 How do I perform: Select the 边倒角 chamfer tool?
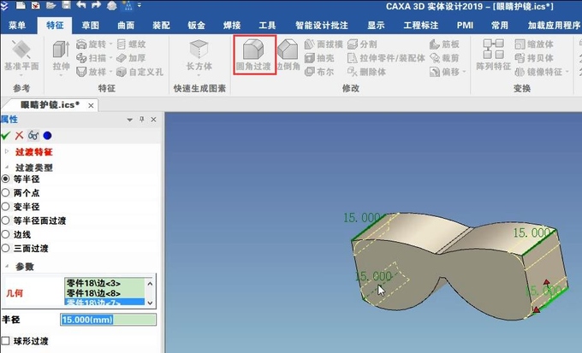pos(288,55)
